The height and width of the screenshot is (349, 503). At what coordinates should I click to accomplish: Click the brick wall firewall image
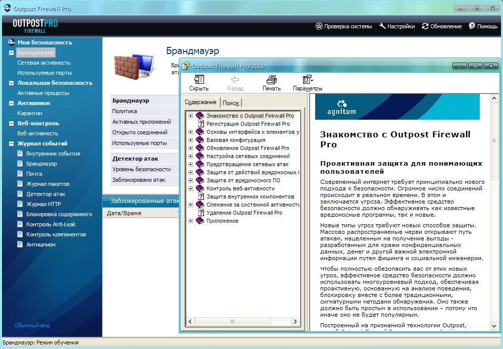point(134,66)
